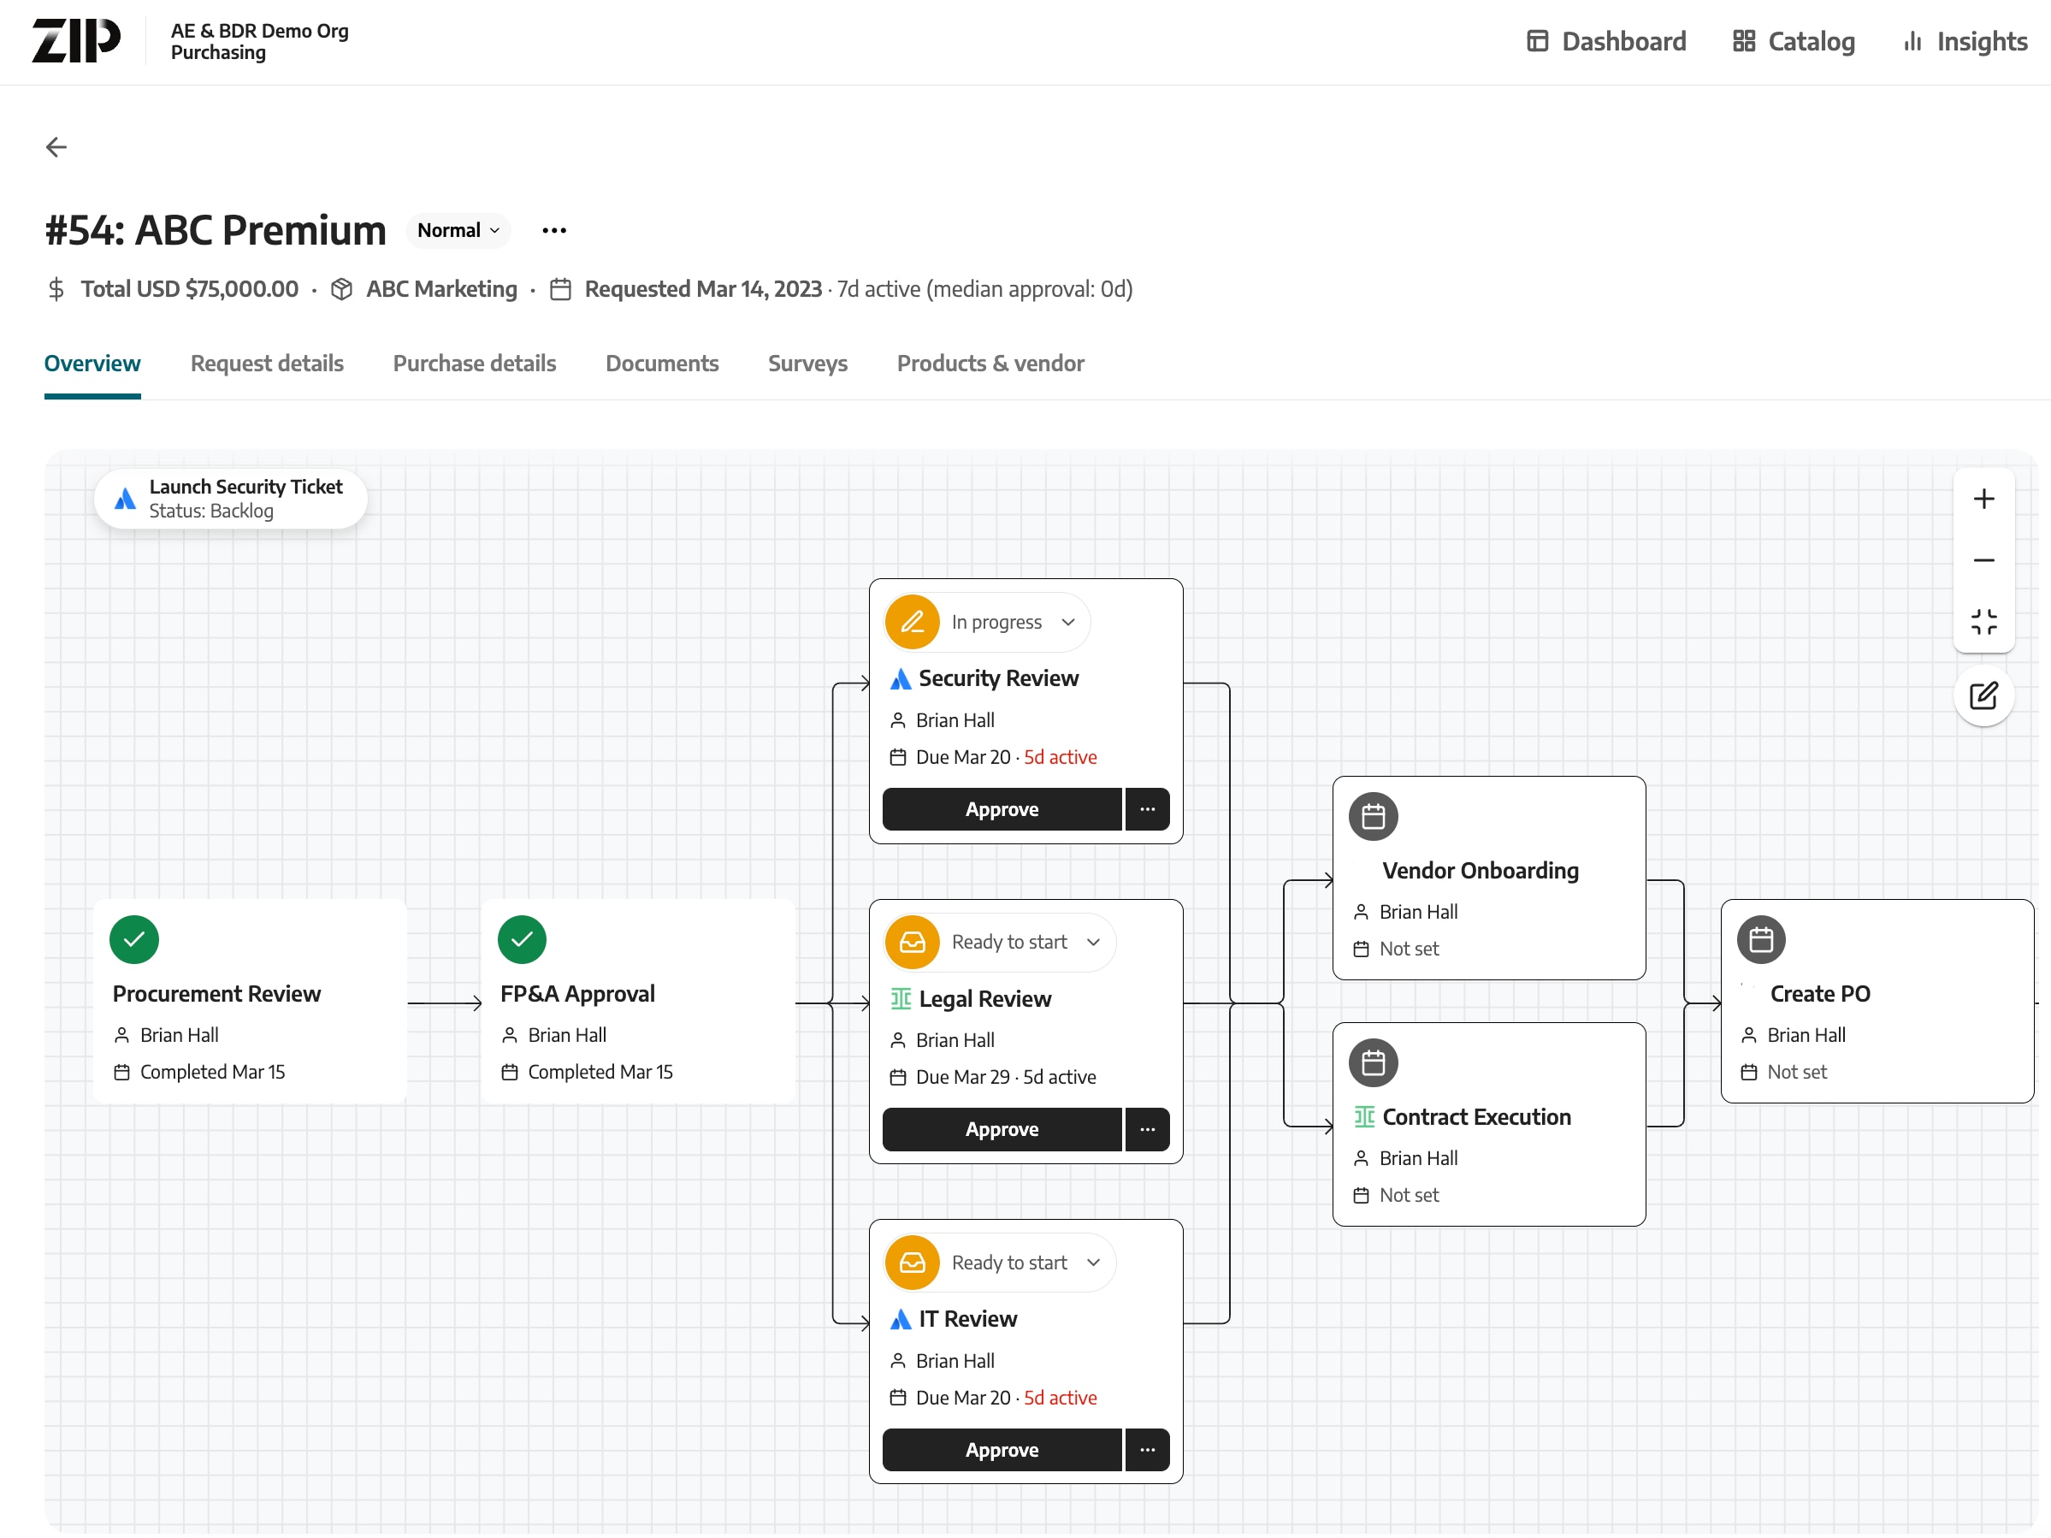Open more options on Security Review
2051x1538 pixels.
[1147, 808]
